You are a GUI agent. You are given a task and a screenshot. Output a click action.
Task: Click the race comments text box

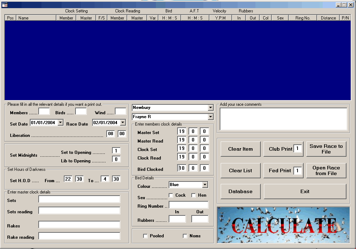click(283, 119)
